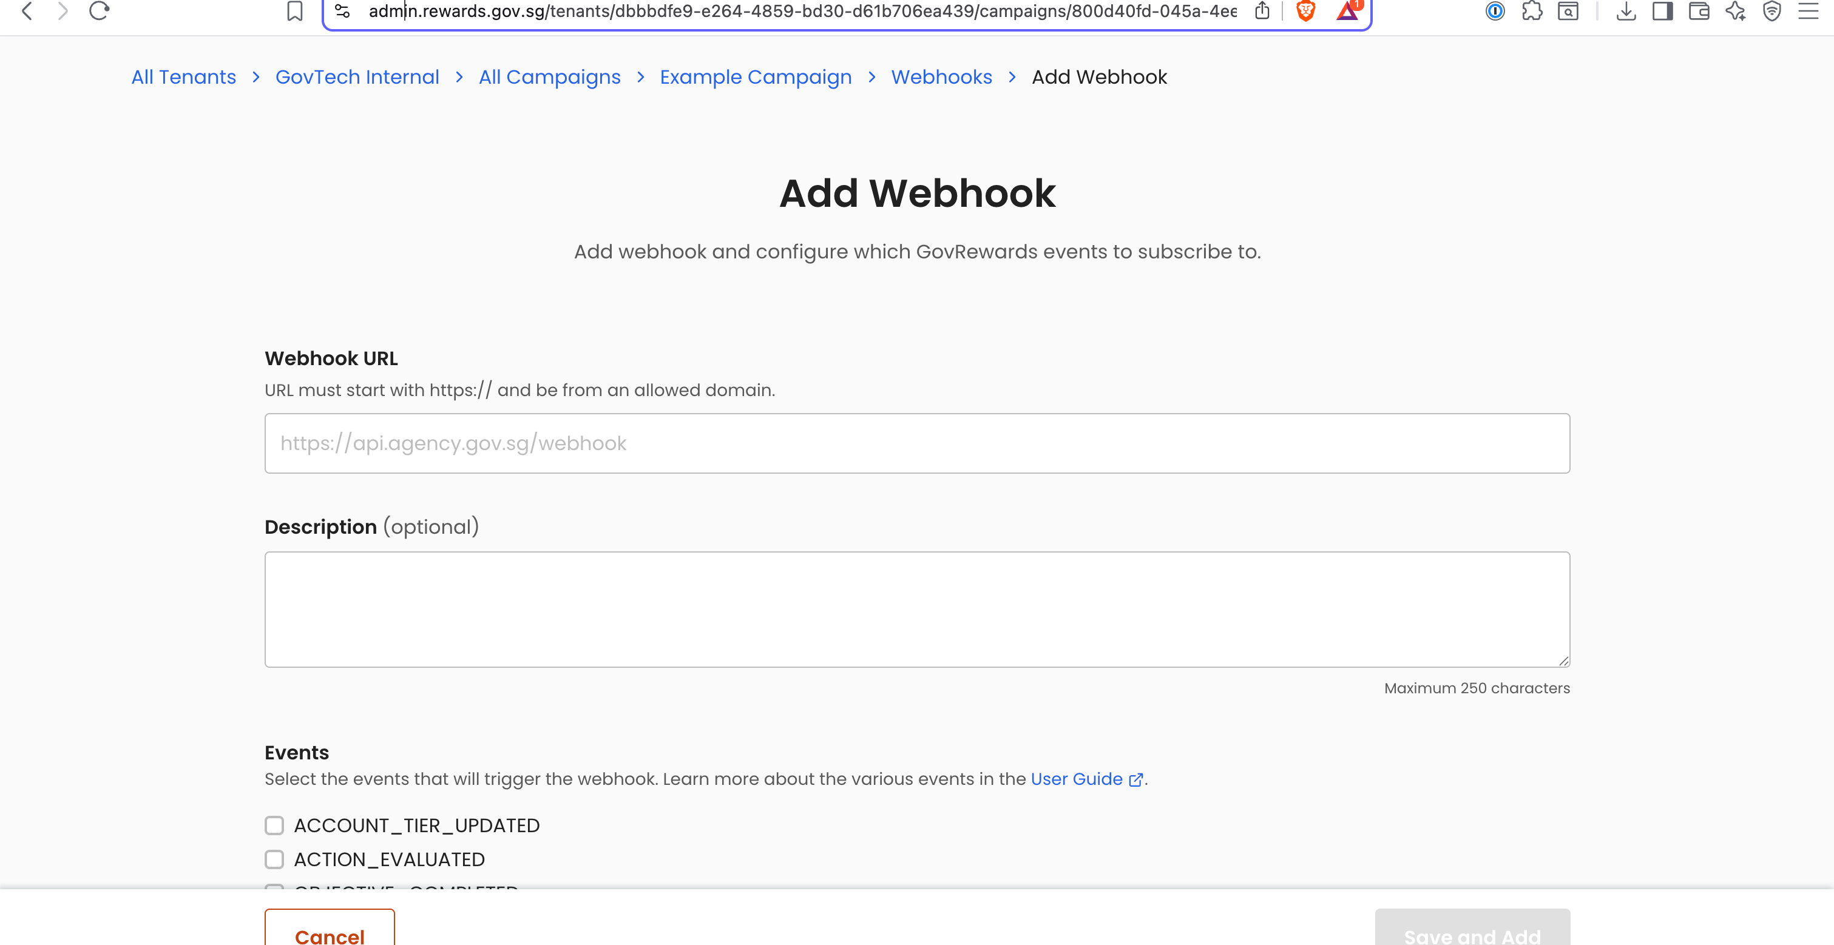Viewport: 1834px width, 945px height.
Task: Open the 1Password extension
Action: [1495, 11]
